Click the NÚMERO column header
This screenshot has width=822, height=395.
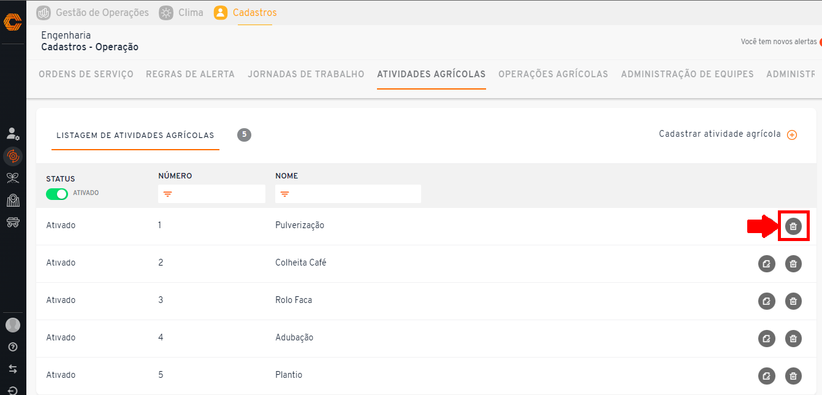point(175,176)
